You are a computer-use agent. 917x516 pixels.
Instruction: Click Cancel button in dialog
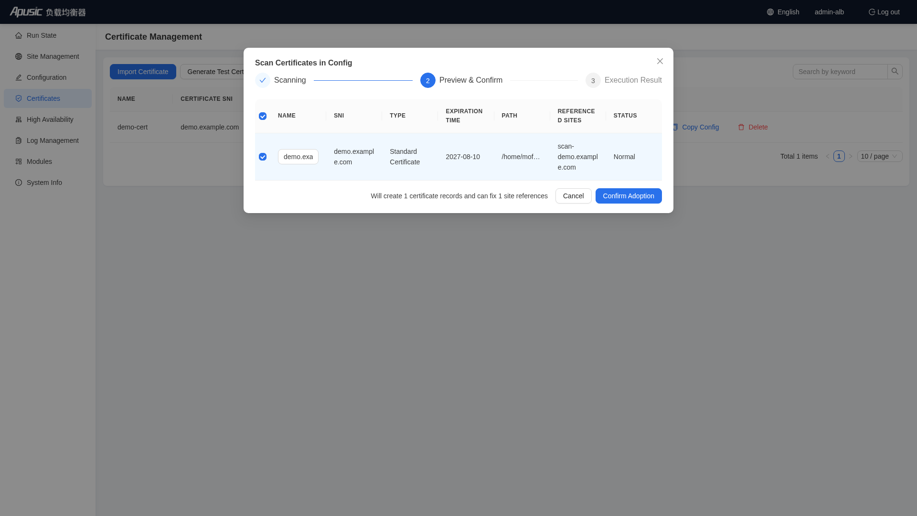point(573,196)
